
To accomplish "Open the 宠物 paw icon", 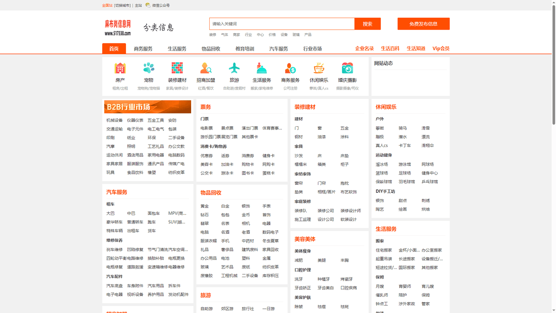I will point(149,68).
